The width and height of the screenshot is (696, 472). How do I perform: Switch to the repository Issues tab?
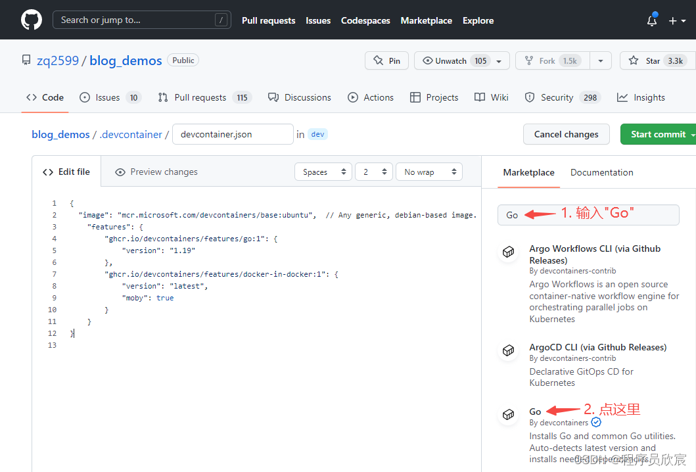[x=110, y=97]
